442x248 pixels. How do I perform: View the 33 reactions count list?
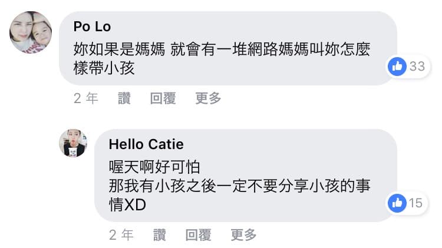[417, 67]
